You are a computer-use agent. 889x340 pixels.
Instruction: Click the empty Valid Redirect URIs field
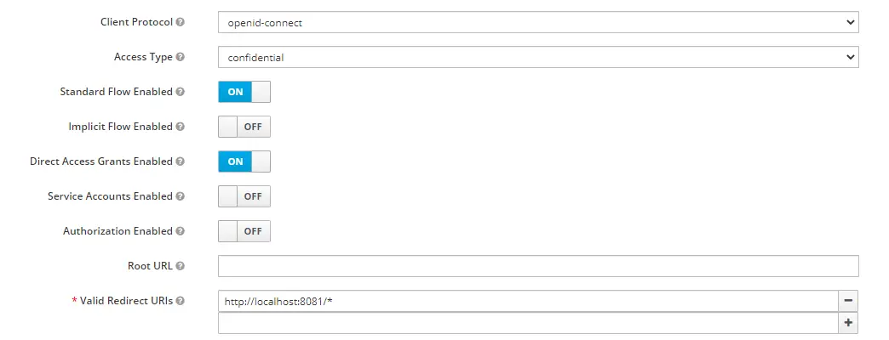pyautogui.click(x=529, y=322)
